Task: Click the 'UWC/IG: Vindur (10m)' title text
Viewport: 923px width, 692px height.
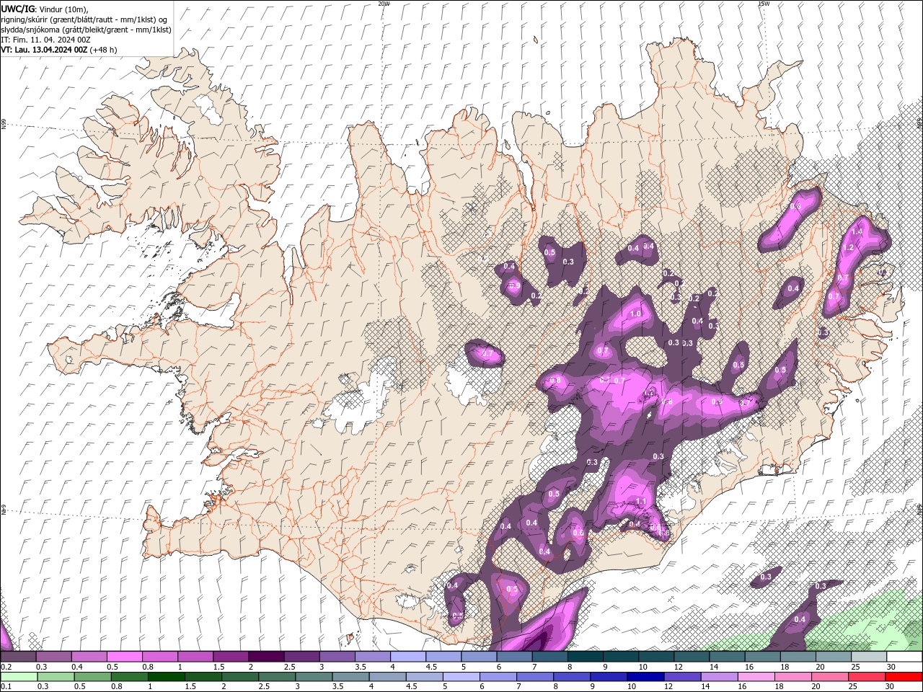Action: (43, 9)
